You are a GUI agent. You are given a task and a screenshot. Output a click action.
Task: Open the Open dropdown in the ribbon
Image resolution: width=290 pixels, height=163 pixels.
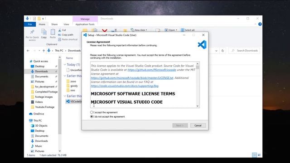pyautogui.click(x=171, y=30)
